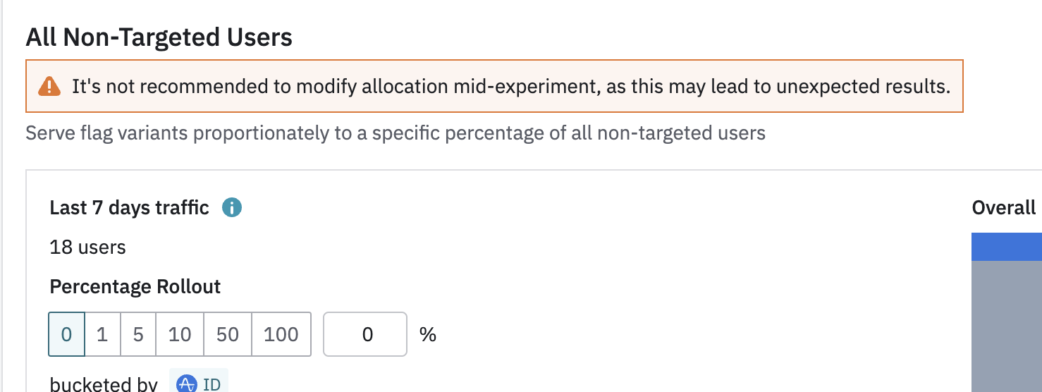1042x392 pixels.
Task: Set rollout to the 10 preset
Action: coord(180,334)
